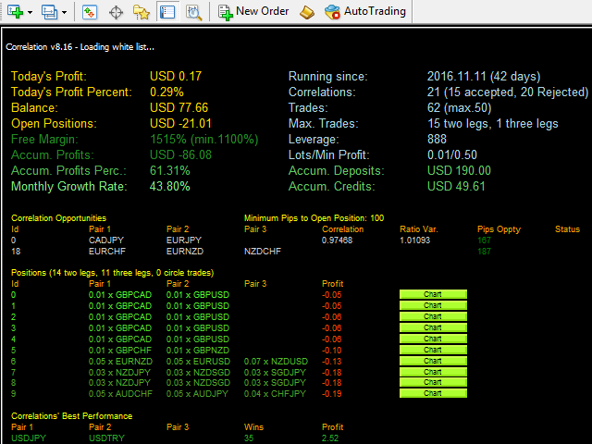Expand the new chart dropdown arrow
This screenshot has width=592, height=444.
pos(31,12)
